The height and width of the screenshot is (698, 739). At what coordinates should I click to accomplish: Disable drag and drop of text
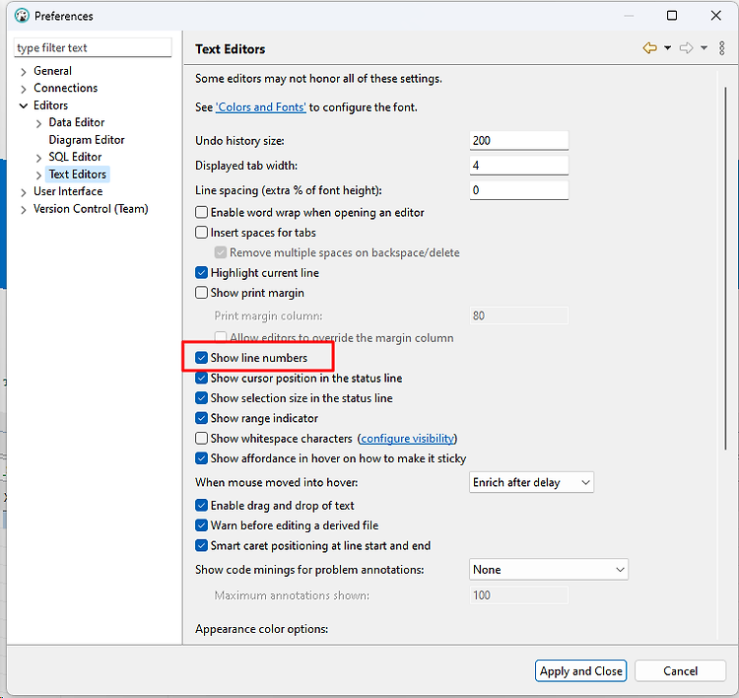(x=201, y=506)
